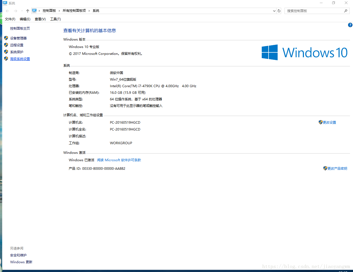Open Windows 更新 link
Image resolution: width=353 pixels, height=272 pixels.
click(x=21, y=262)
